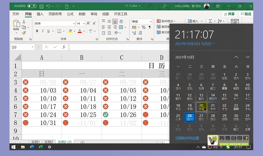Click the merge and center icon

(x=121, y=27)
